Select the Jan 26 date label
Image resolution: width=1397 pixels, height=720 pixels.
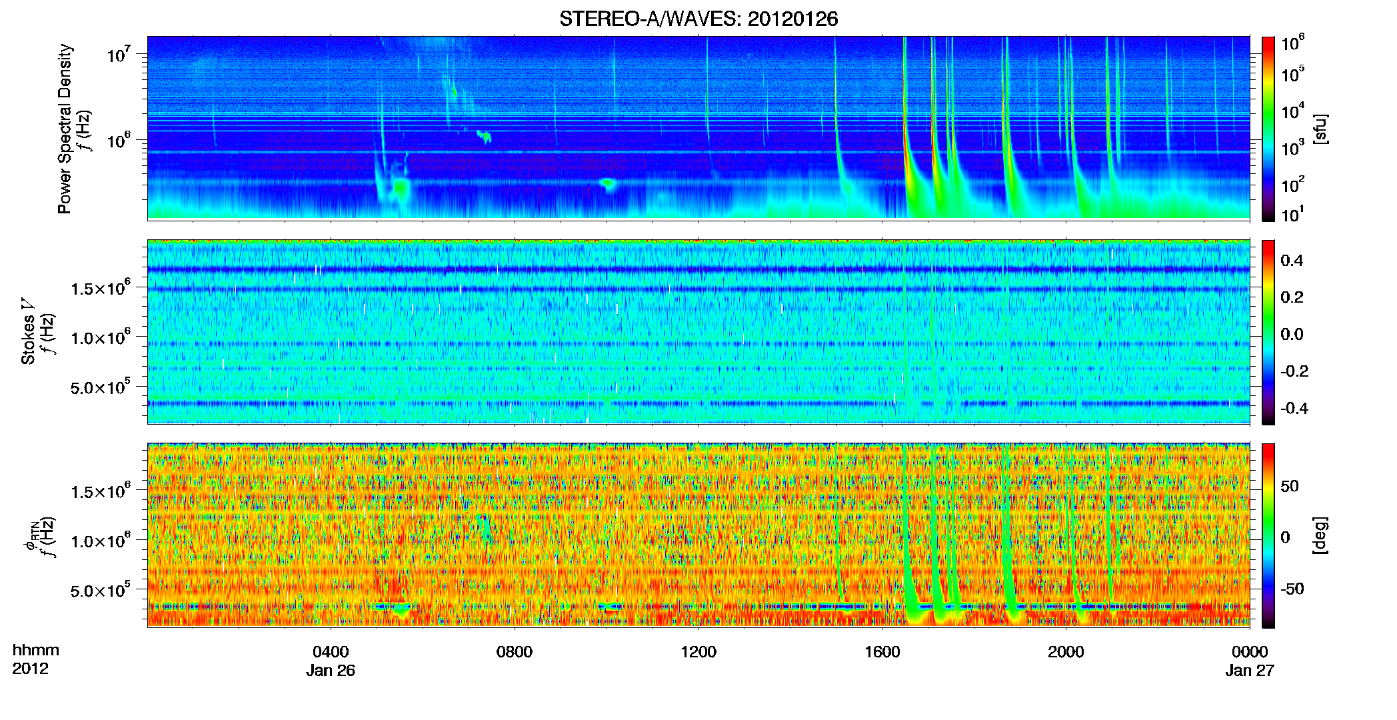(x=331, y=671)
